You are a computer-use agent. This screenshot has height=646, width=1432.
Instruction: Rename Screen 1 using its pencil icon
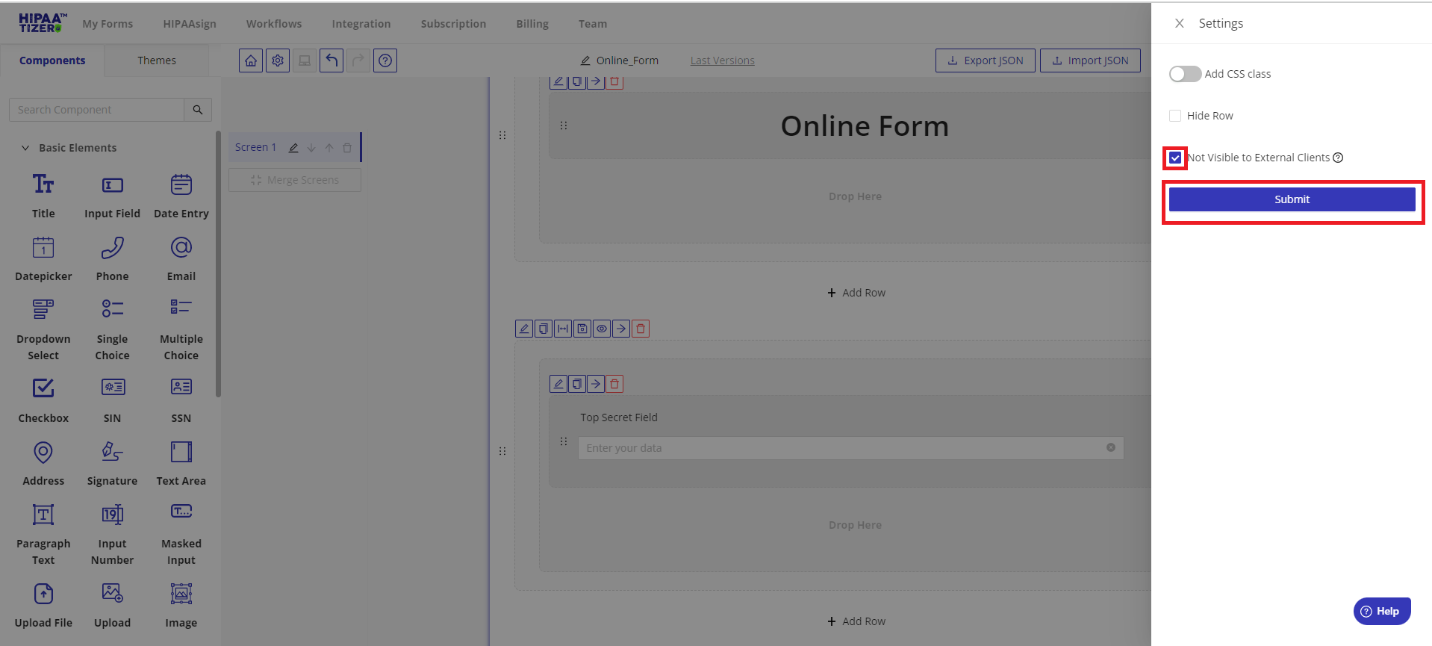point(293,148)
